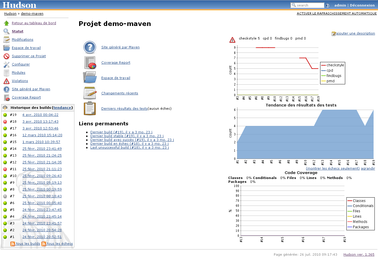Open the Modifications sidebar item
This screenshot has width=378, height=266.
[22, 40]
